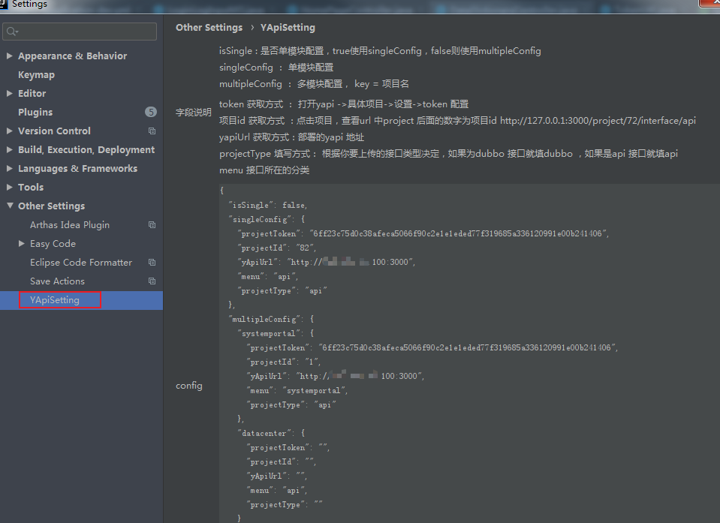720x523 pixels.
Task: Focus the settings search field
Action: coord(80,32)
